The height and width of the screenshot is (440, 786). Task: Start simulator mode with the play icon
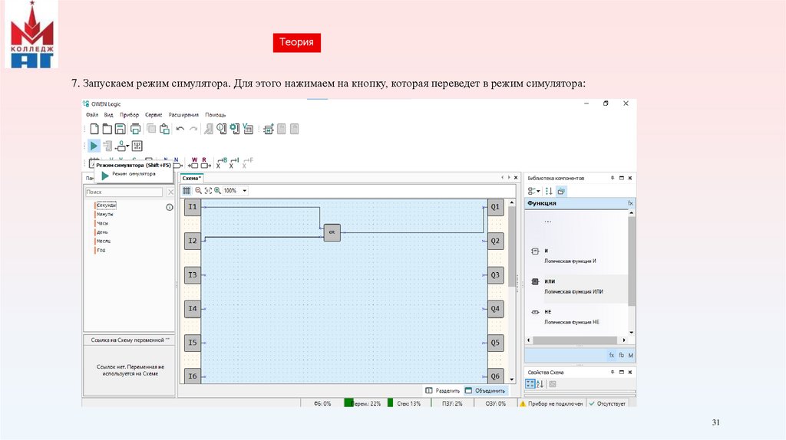(94, 146)
